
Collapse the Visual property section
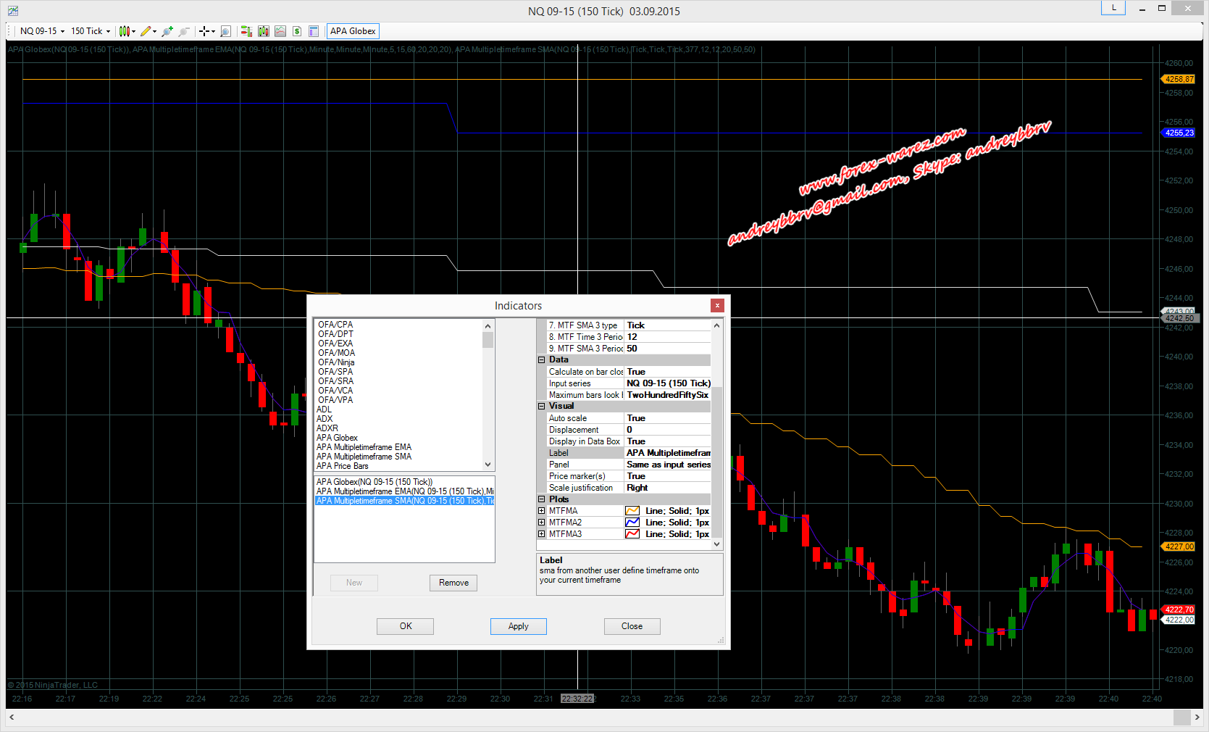[x=541, y=407]
